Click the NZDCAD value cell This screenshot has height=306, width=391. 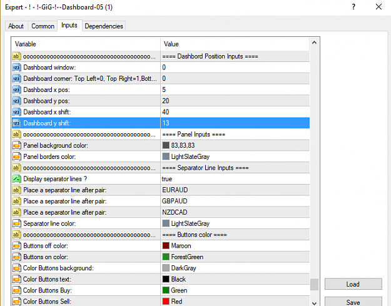(235, 213)
